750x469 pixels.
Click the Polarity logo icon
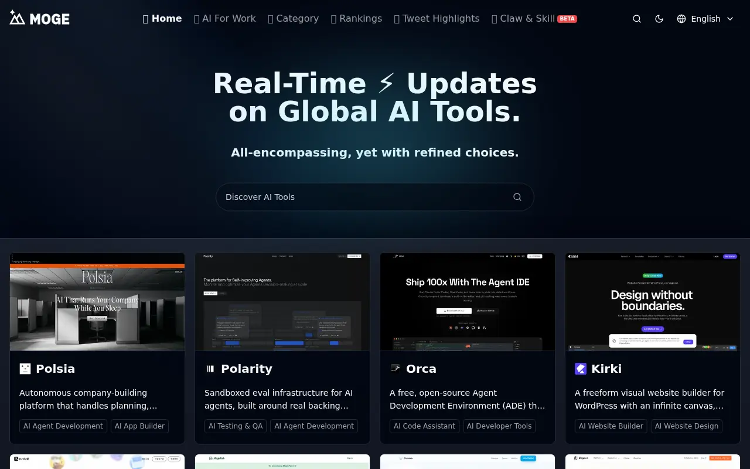[x=210, y=369]
